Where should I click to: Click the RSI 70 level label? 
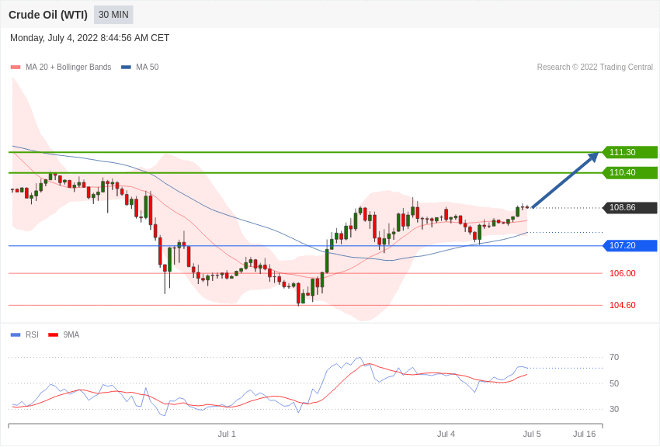[x=614, y=357]
